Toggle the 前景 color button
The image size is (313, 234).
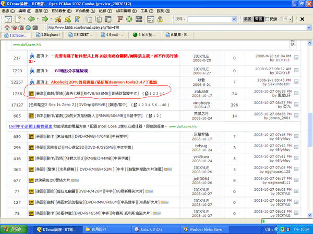click(249, 19)
